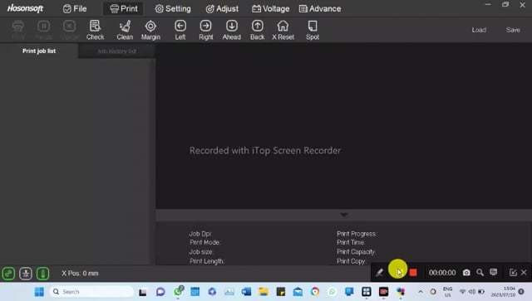Close the screen recorder toolbar
The image size is (532, 301).
coord(524,273)
